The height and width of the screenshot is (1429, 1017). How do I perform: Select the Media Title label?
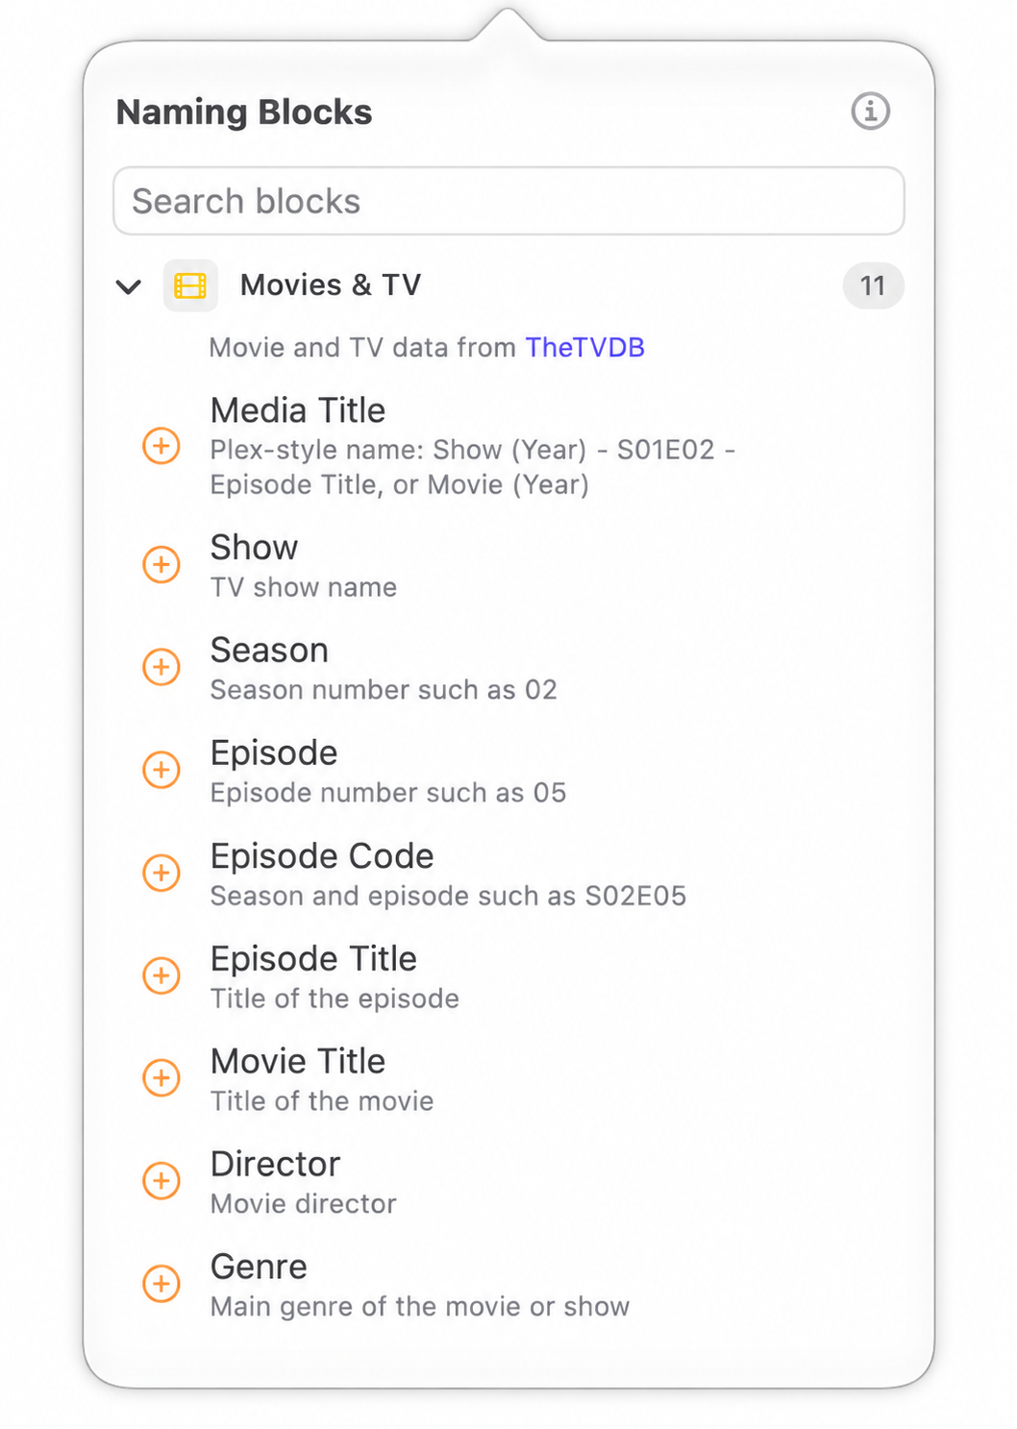(298, 410)
